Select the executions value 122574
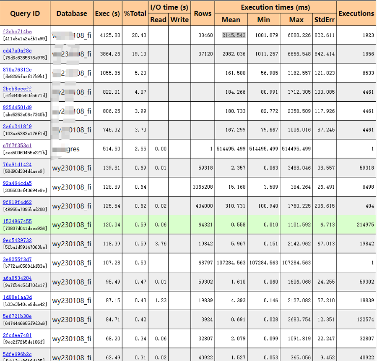 [365, 319]
